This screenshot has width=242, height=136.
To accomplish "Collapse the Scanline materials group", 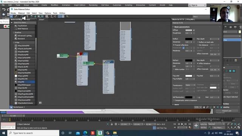I will (14, 32).
